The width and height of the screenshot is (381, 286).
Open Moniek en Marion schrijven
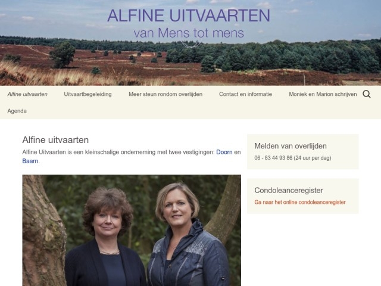(x=323, y=94)
